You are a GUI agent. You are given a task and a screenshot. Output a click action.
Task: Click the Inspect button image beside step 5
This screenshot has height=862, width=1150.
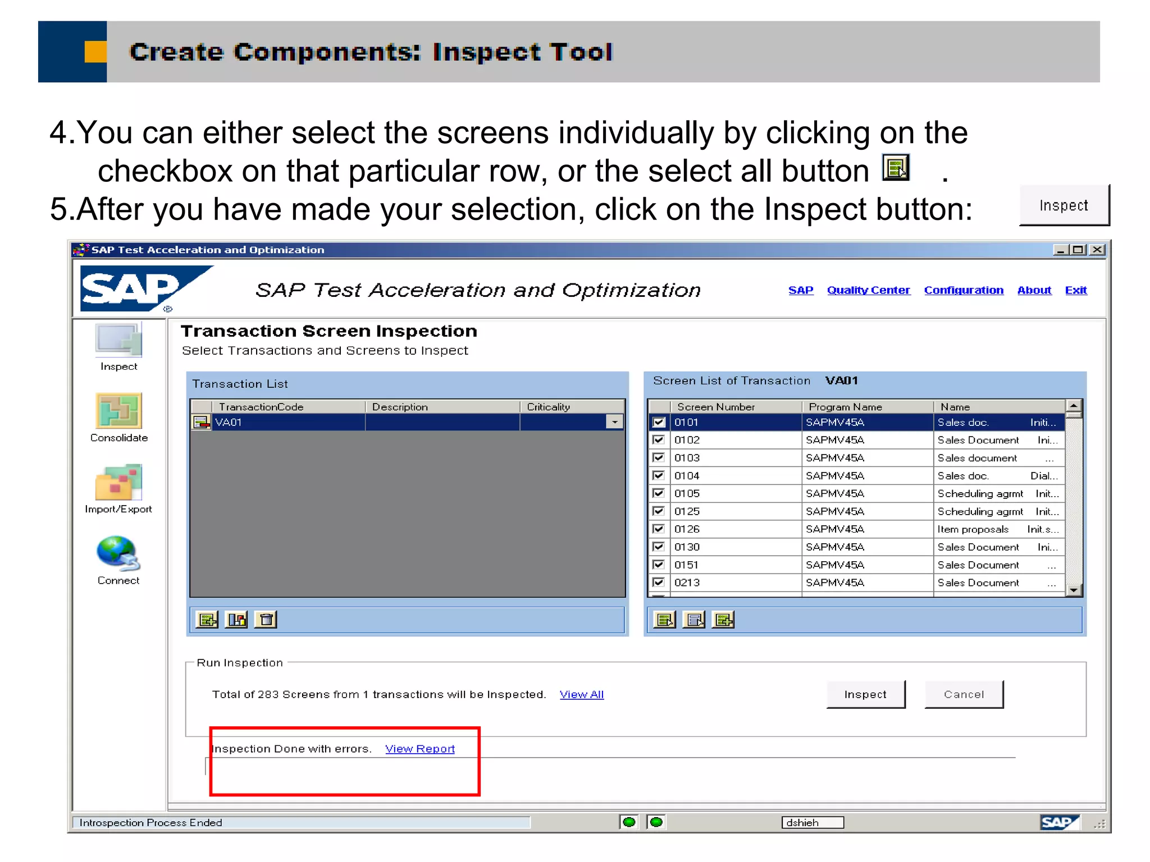(1064, 205)
